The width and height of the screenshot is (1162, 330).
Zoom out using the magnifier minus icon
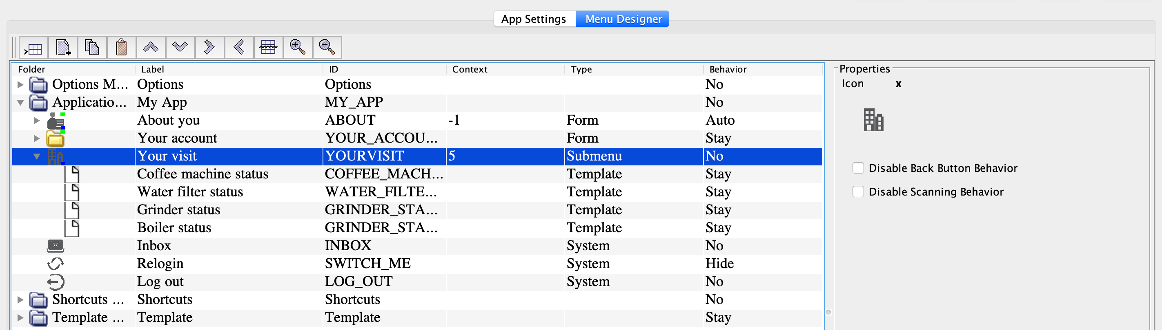(327, 47)
